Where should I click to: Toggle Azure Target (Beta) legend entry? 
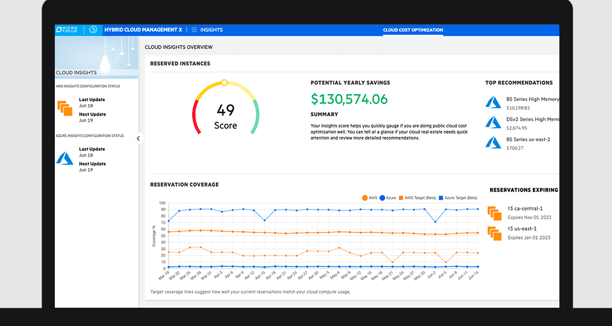[458, 198]
